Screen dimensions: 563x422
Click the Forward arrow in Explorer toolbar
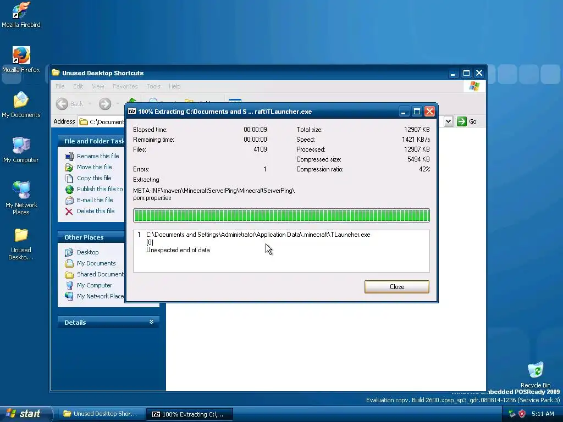point(105,104)
